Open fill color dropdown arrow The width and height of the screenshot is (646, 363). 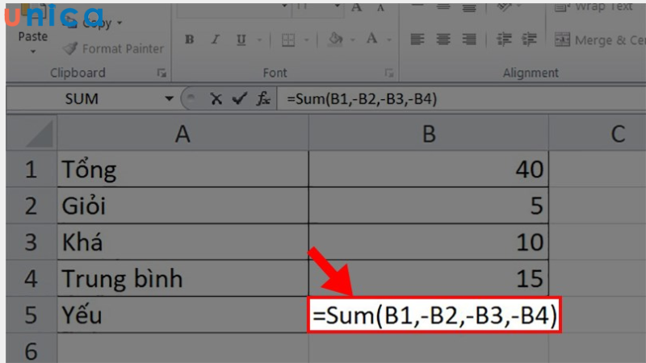tap(353, 40)
